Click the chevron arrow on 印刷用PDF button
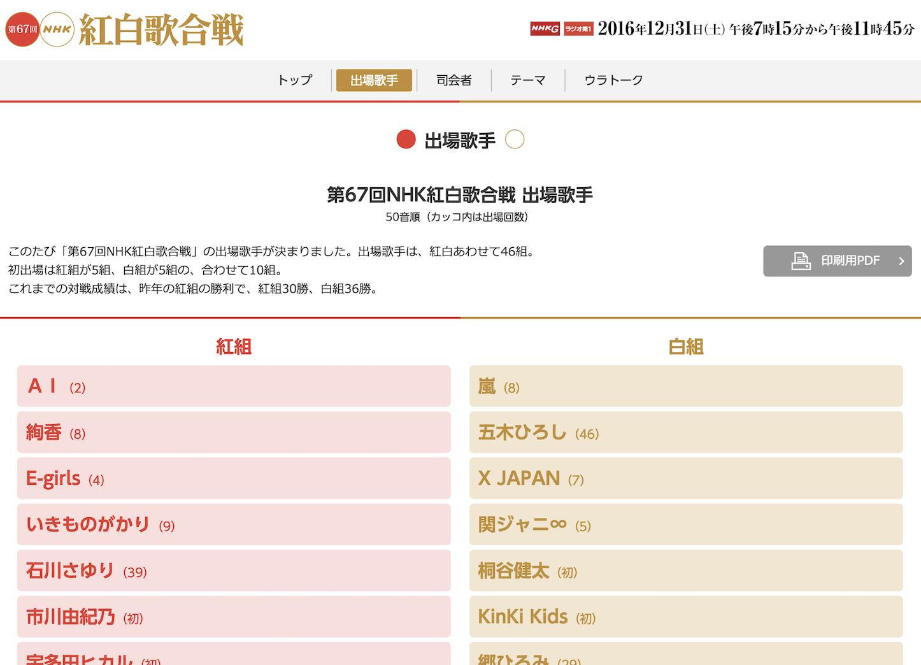 [901, 261]
